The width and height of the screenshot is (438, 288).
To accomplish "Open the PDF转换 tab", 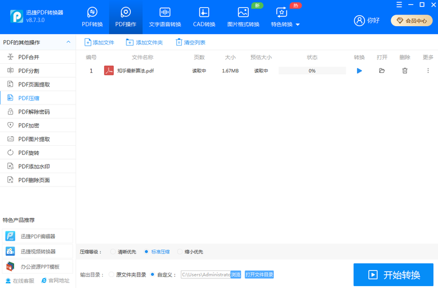I will click(92, 17).
